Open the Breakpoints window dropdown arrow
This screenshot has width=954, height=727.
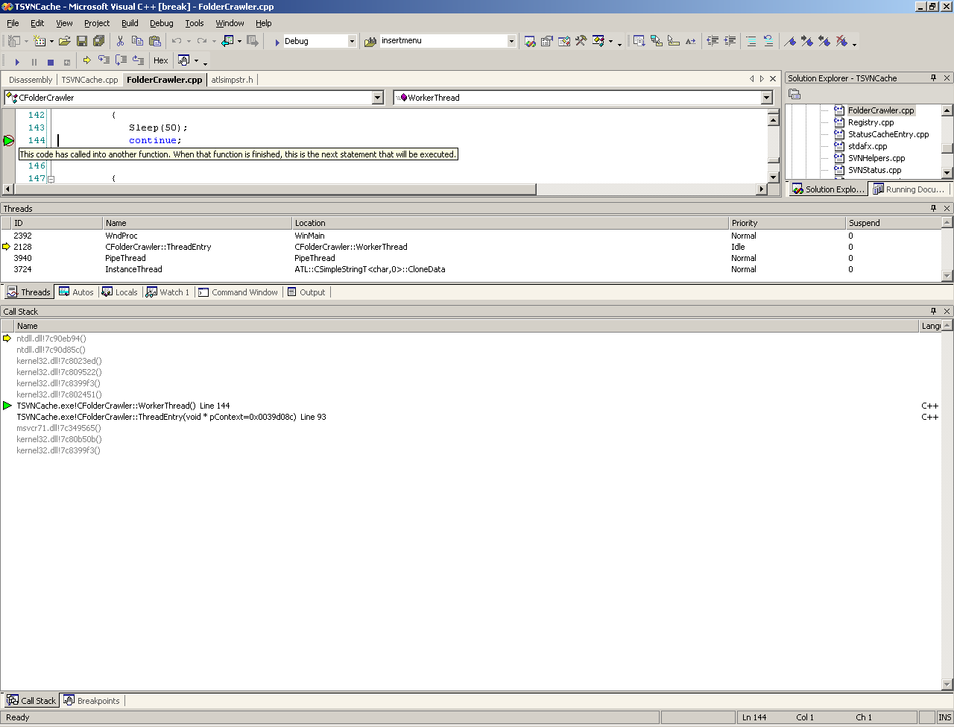click(x=196, y=61)
